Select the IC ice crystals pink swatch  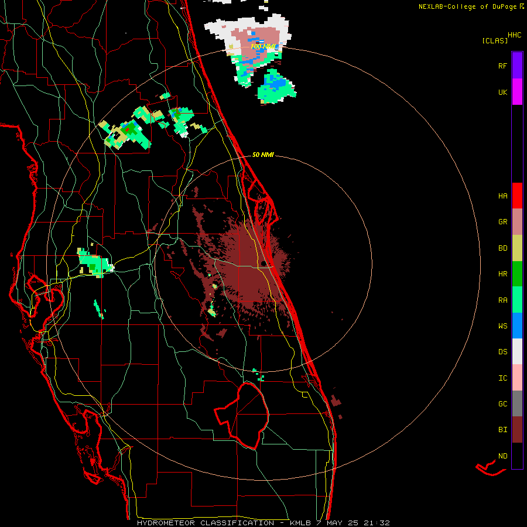[517, 378]
